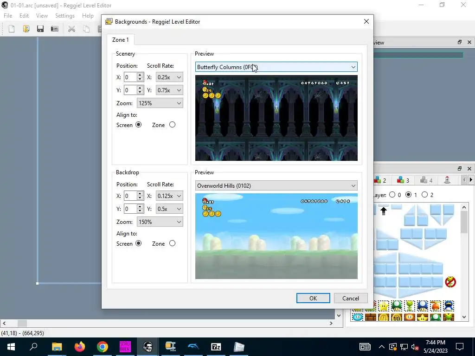
Task: Click the Save floppy disk icon
Action: coord(40,29)
